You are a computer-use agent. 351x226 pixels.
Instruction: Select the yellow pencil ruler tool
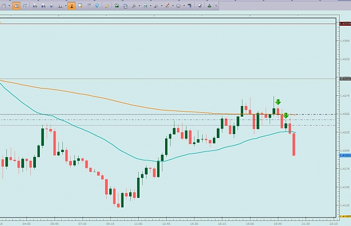pos(107,6)
